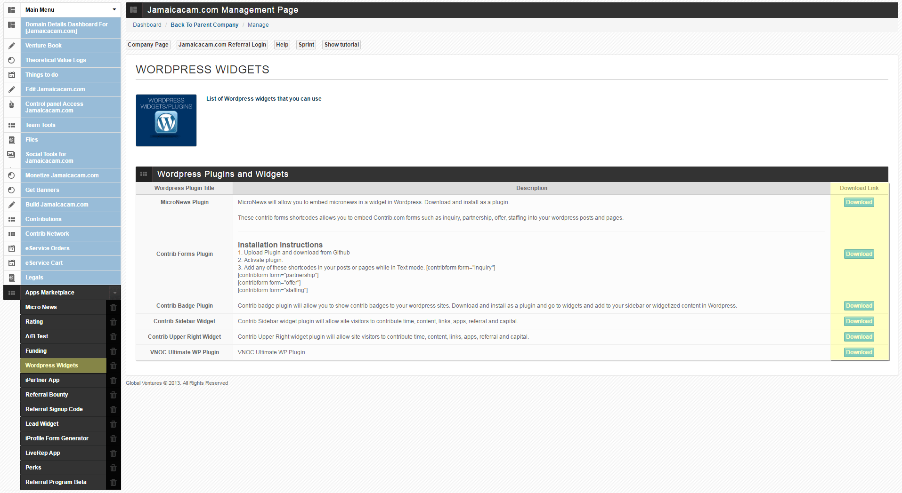This screenshot has height=493, width=902.
Task: Click the pencil icon beside Venture Book
Action: [x=12, y=46]
